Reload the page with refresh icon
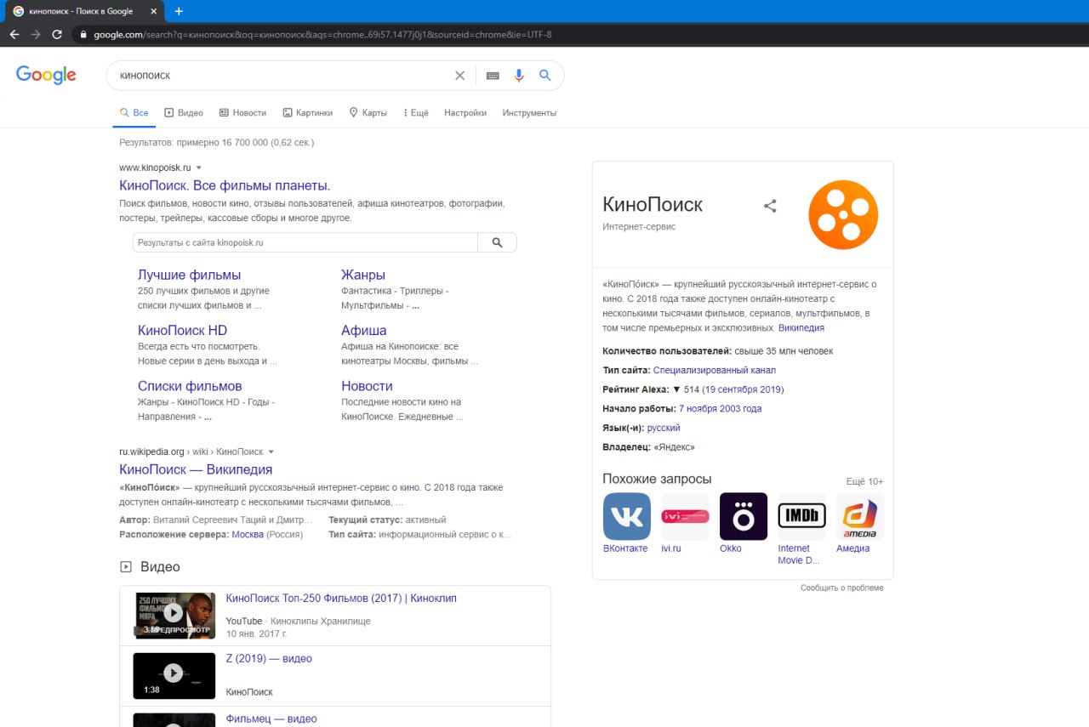The width and height of the screenshot is (1089, 727). coord(57,35)
